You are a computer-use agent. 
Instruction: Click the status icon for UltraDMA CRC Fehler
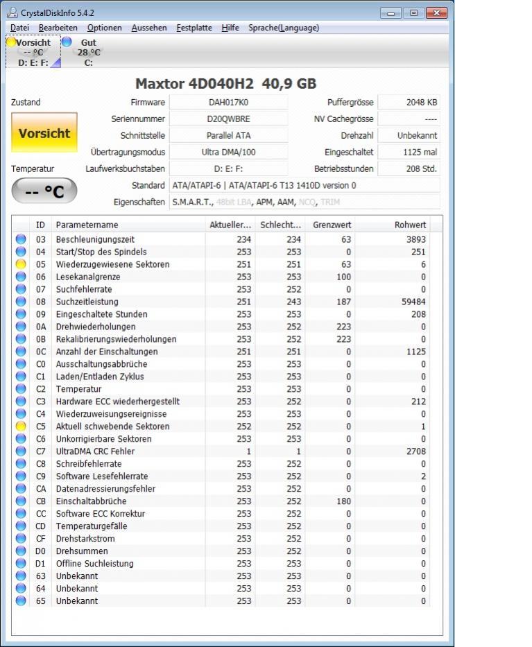tap(21, 451)
